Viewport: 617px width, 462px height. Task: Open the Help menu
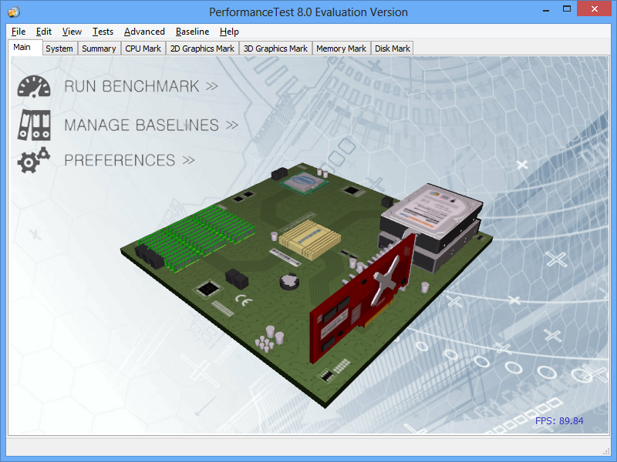229,32
